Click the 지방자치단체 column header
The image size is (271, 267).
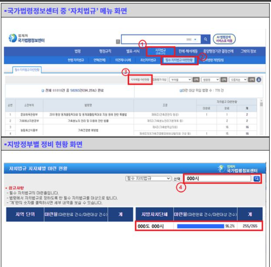154,214
